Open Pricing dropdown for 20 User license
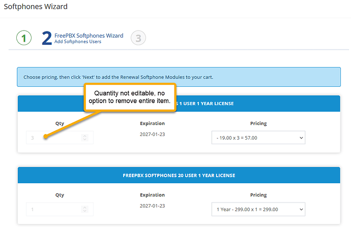This screenshot has height=232, width=351. (x=258, y=209)
